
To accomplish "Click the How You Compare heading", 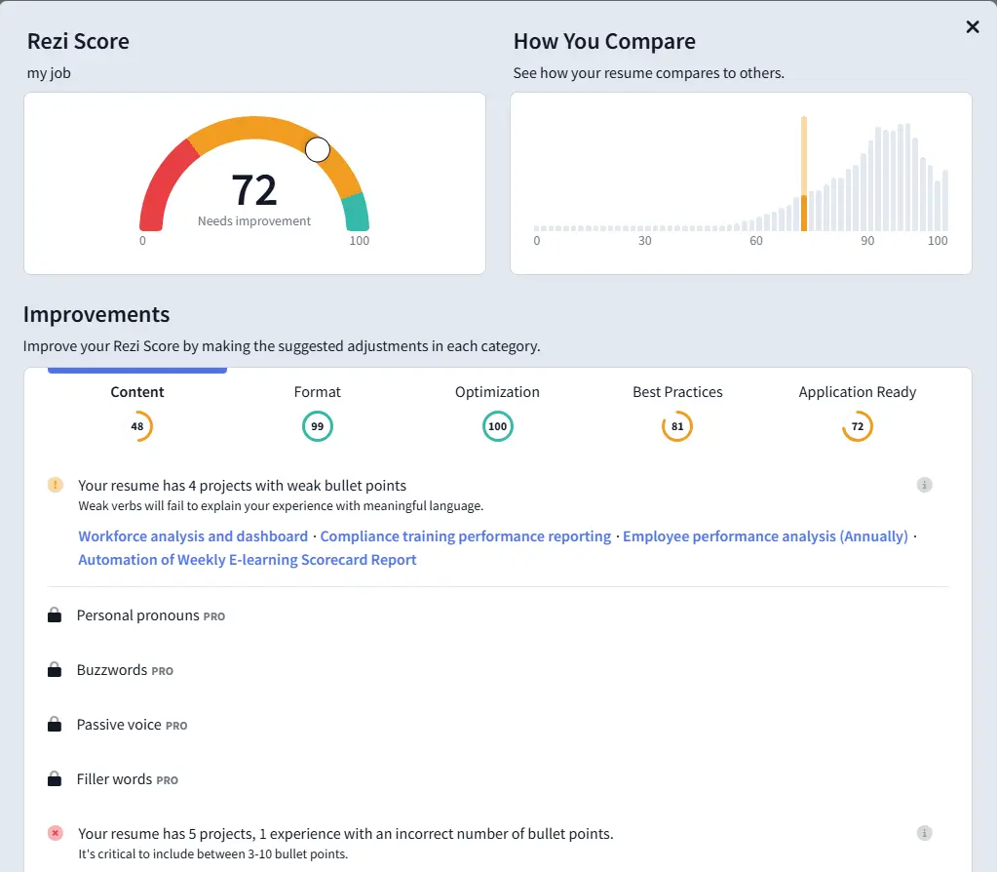I will 604,41.
